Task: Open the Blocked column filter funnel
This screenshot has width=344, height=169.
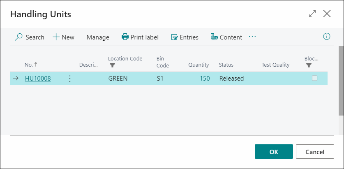Action: (309, 65)
